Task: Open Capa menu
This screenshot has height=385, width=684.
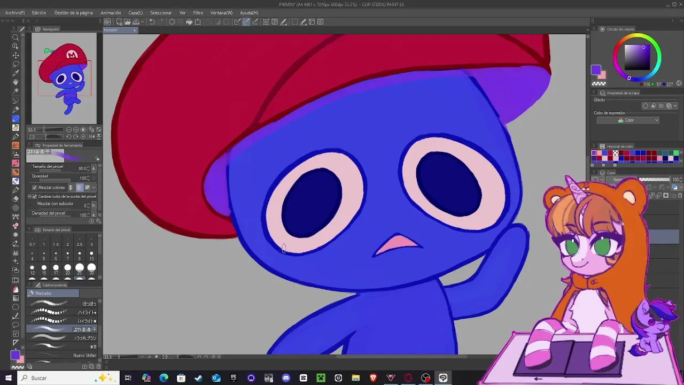Action: [135, 12]
